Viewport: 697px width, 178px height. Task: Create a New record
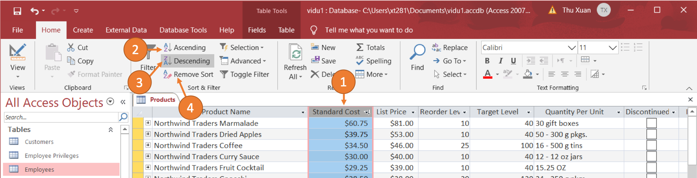click(323, 47)
